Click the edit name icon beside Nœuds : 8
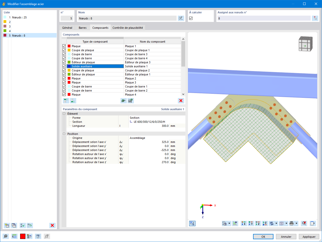Image resolution: width=322 pixels, height=242 pixels. (181, 18)
